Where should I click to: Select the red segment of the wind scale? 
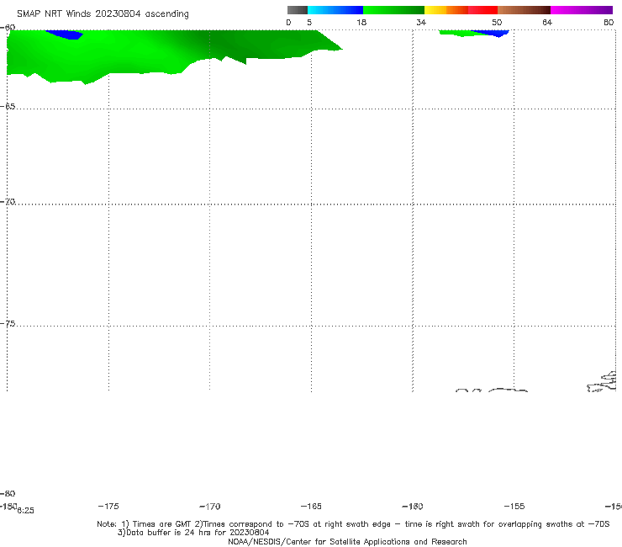point(482,10)
